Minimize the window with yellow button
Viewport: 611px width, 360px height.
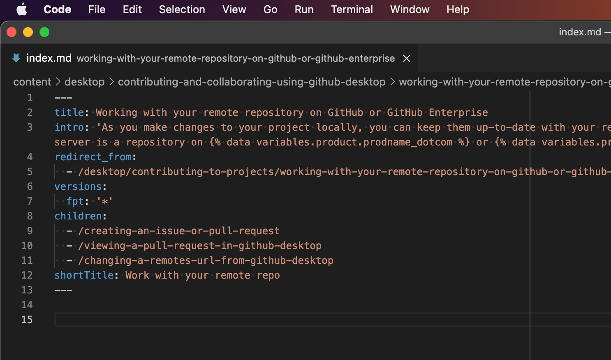click(28, 32)
